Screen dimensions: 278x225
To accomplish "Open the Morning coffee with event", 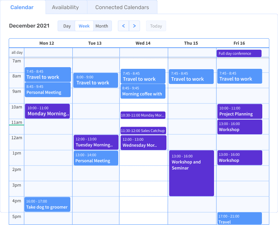I will (x=143, y=91).
